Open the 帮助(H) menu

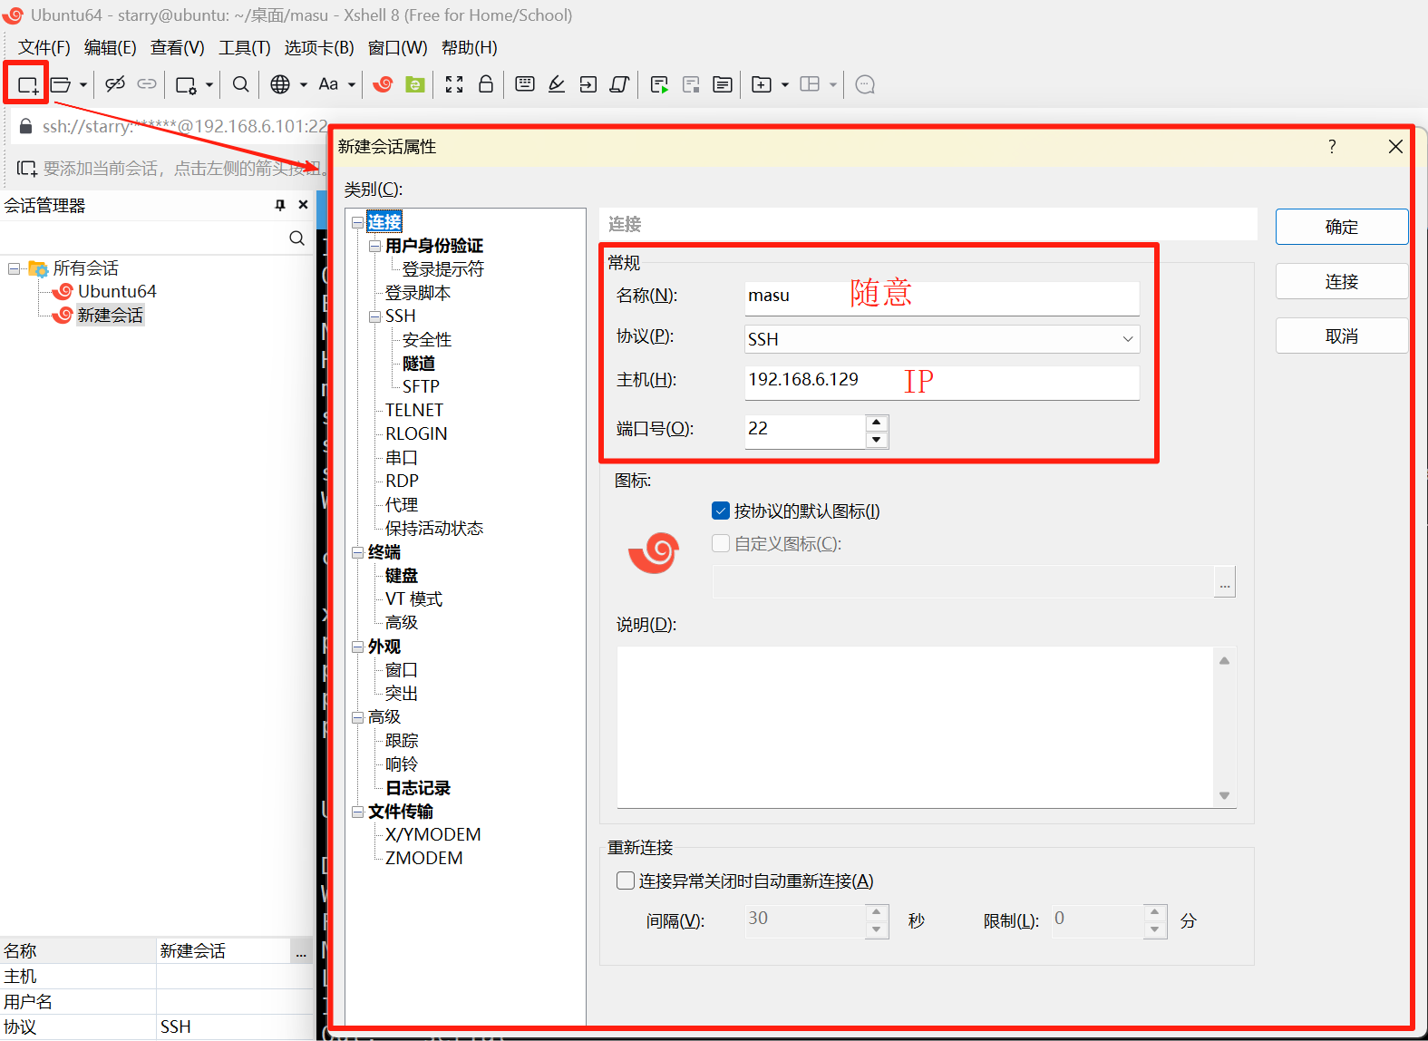click(x=470, y=48)
